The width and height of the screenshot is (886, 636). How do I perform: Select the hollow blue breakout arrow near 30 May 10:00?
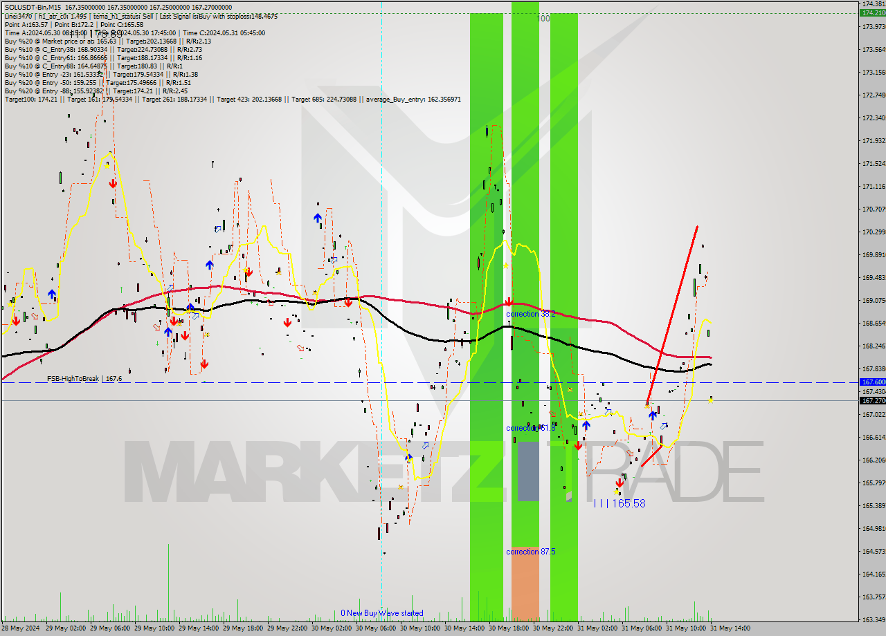424,446
